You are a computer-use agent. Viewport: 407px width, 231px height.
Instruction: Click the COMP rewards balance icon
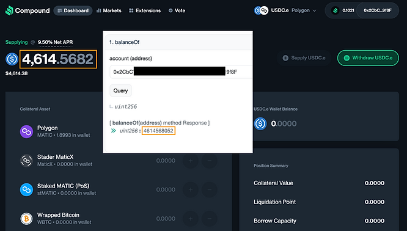click(335, 10)
